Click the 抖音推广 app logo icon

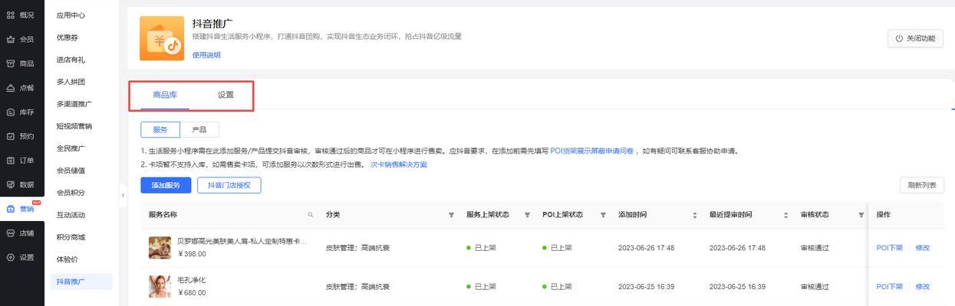(x=162, y=38)
